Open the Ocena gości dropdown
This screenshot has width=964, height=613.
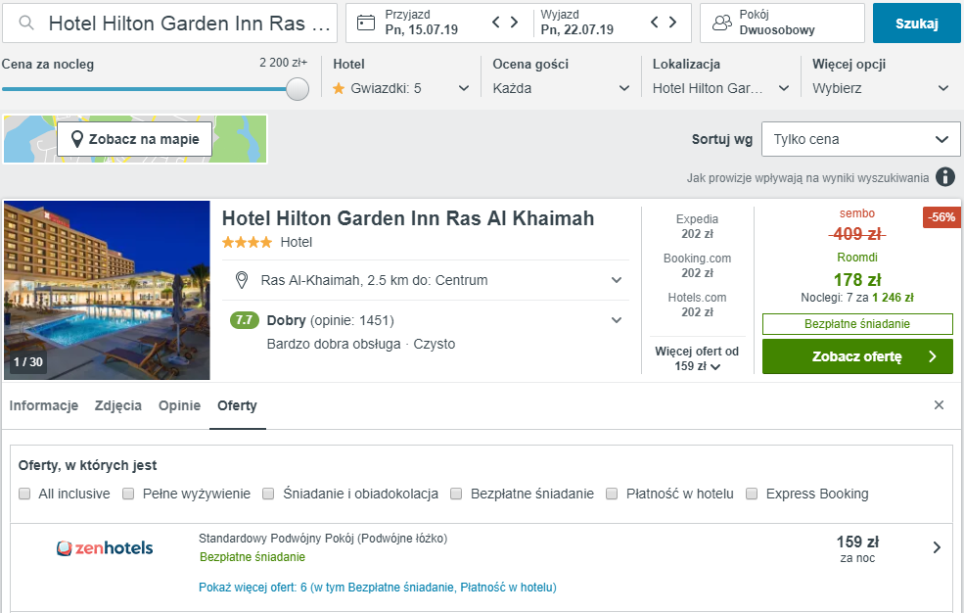pyautogui.click(x=562, y=88)
